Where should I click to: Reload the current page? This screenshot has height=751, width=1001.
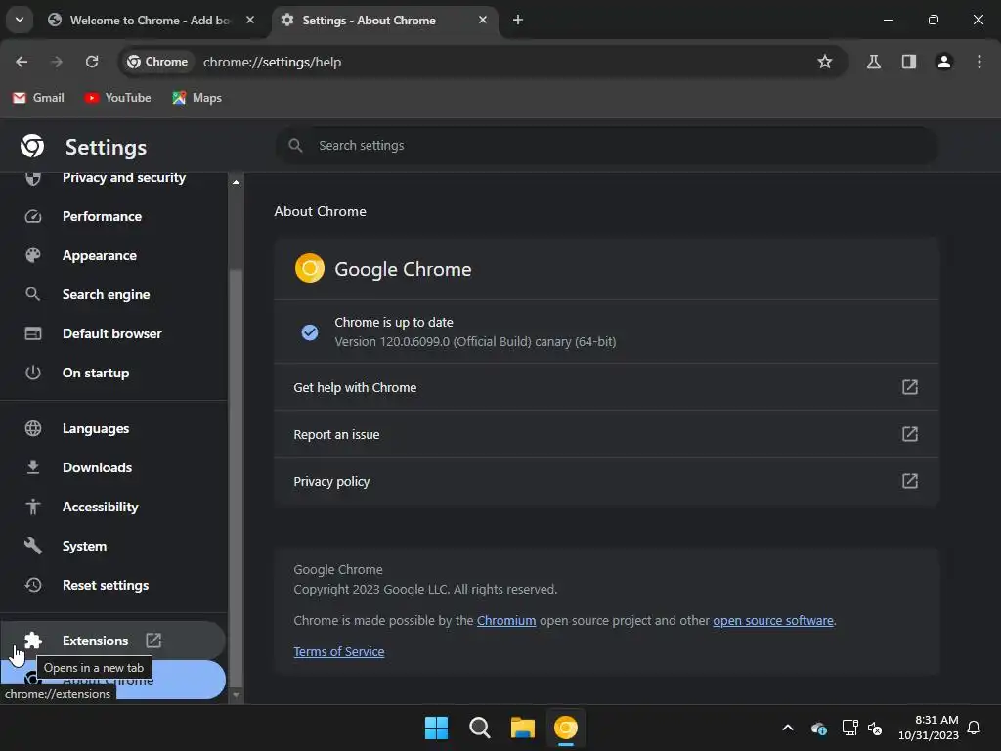(92, 62)
